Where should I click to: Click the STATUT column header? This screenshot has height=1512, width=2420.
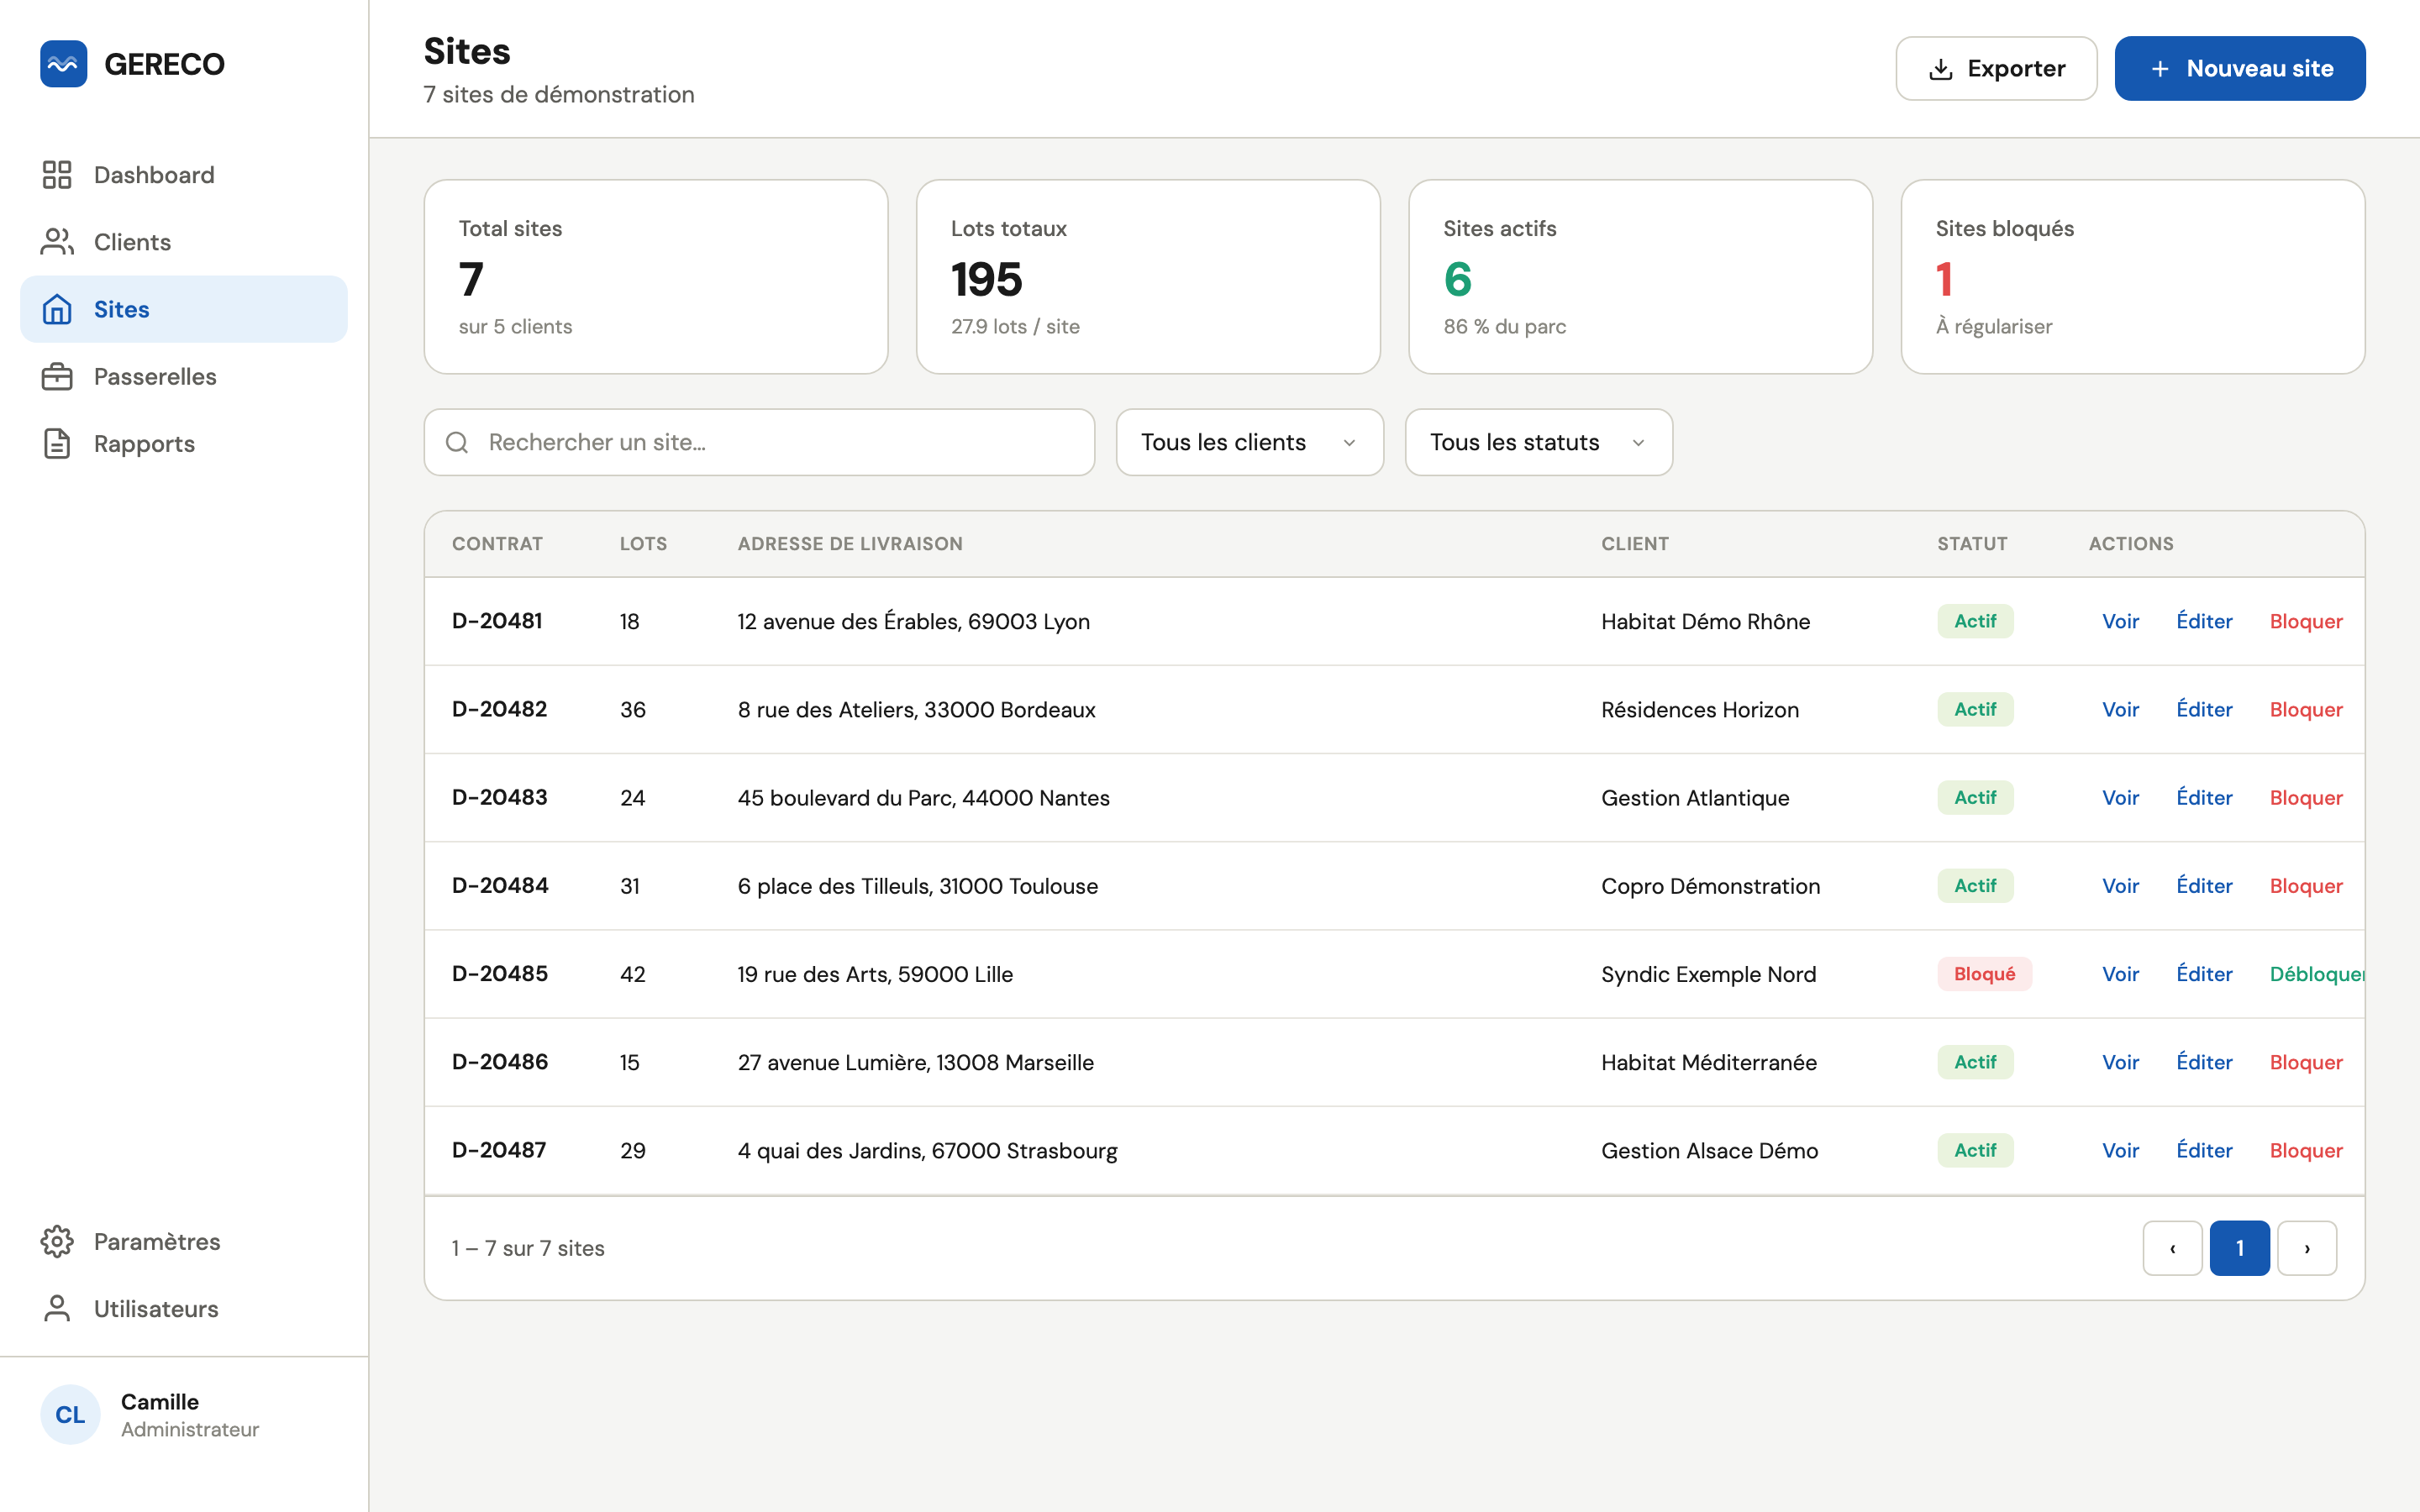tap(1972, 544)
